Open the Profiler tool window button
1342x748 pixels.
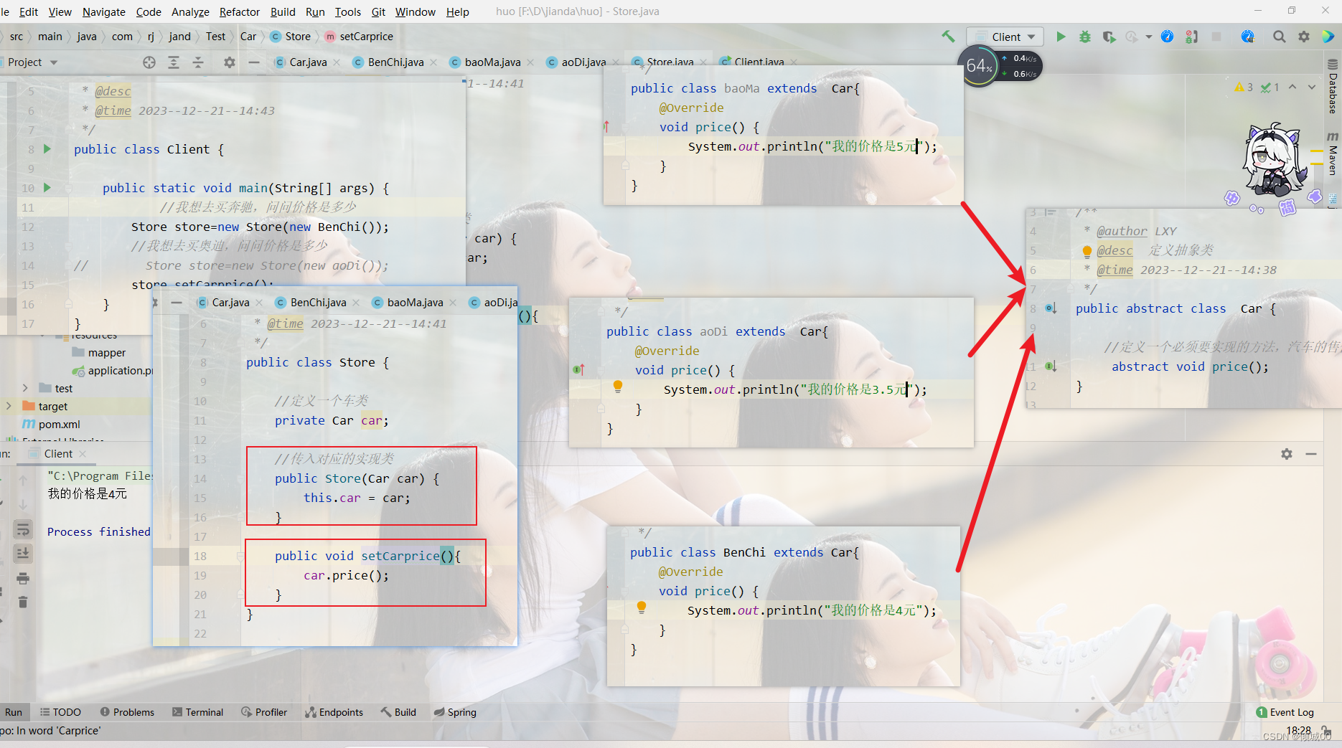[x=264, y=712]
